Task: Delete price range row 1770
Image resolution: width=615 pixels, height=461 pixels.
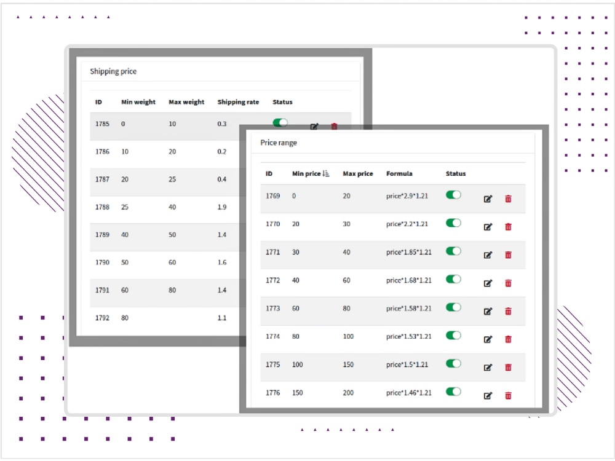Action: [x=509, y=227]
